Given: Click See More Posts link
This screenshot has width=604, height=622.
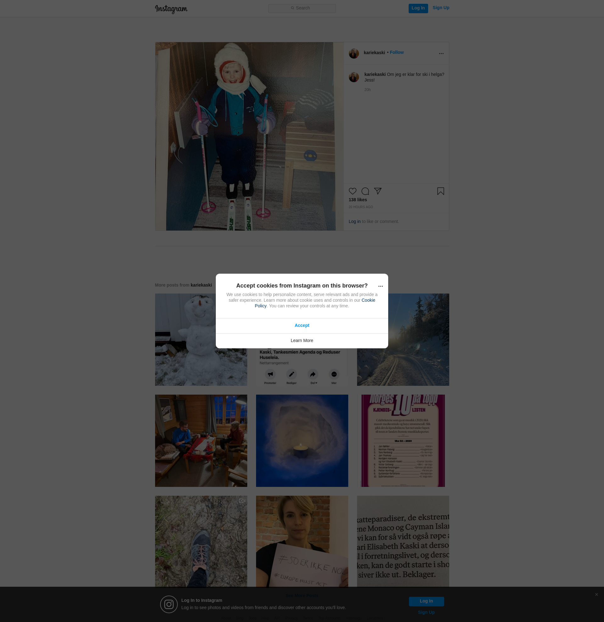Looking at the screenshot, I should click(x=302, y=595).
